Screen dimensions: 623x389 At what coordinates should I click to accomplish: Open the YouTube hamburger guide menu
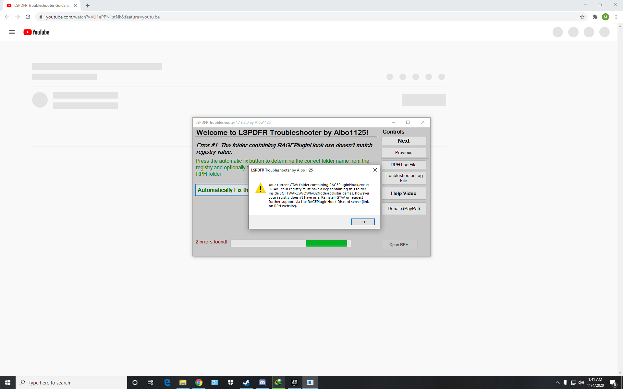pyautogui.click(x=12, y=32)
